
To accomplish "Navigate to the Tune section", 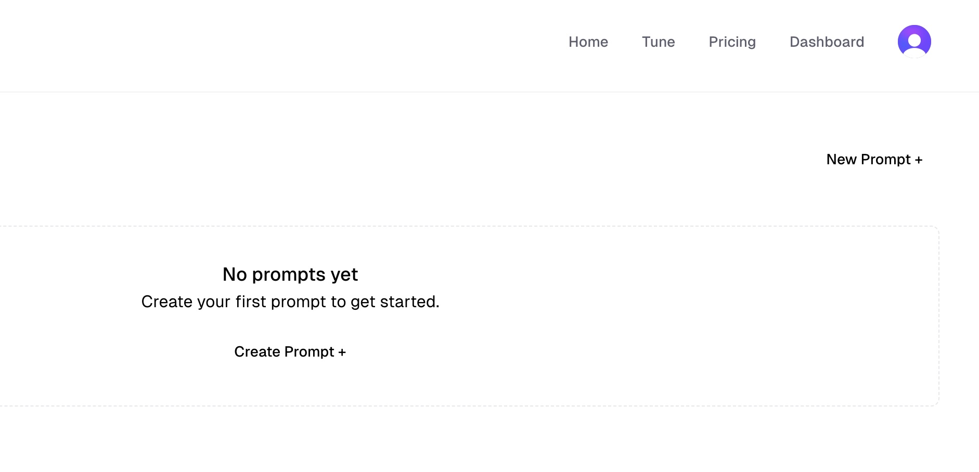I will pyautogui.click(x=658, y=42).
